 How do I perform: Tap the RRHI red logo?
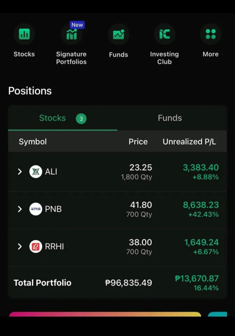[36, 246]
